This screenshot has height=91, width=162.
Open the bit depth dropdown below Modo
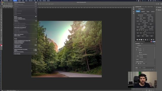[x=143, y=58]
